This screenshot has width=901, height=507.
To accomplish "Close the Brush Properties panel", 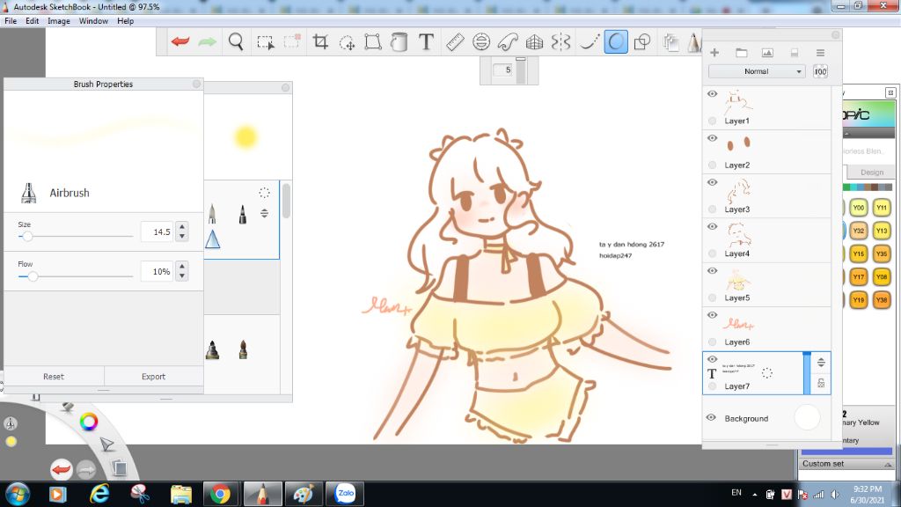I will tap(196, 84).
